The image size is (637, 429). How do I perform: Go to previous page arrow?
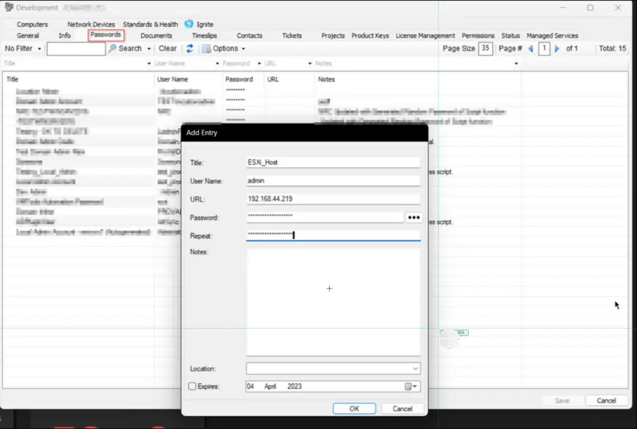point(531,49)
